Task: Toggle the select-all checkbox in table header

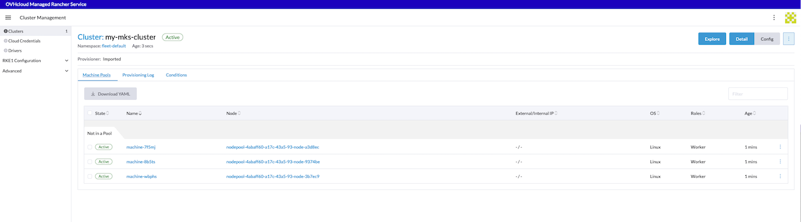Action: click(90, 113)
